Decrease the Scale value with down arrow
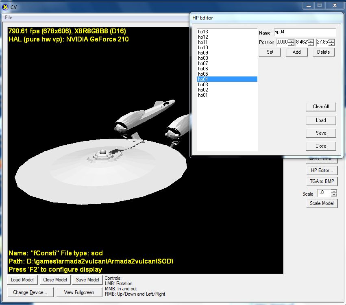This screenshot has width=346, height=305. pyautogui.click(x=334, y=195)
